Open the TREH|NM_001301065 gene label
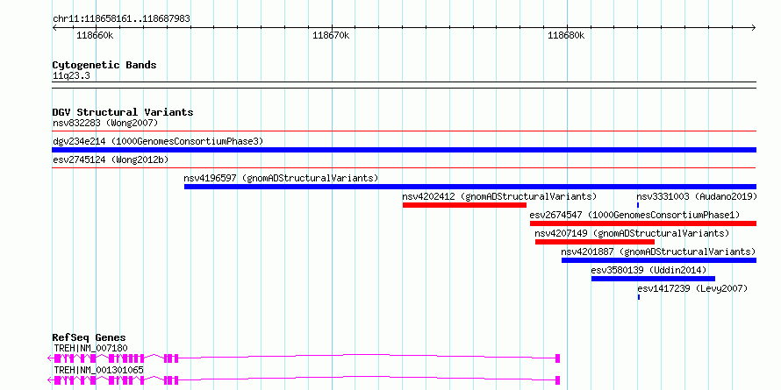This screenshot has height=390, width=781. (x=98, y=370)
